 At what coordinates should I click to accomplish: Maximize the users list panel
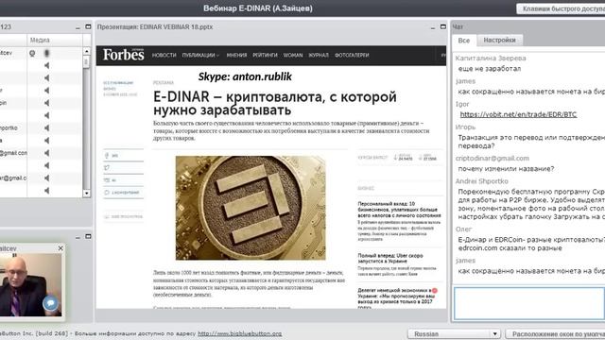click(x=88, y=27)
